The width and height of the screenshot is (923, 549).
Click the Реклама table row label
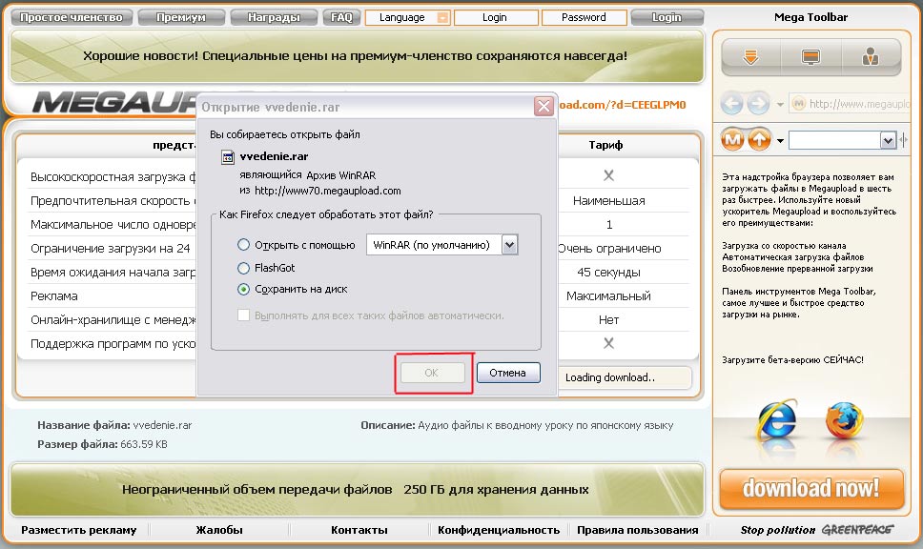[54, 296]
